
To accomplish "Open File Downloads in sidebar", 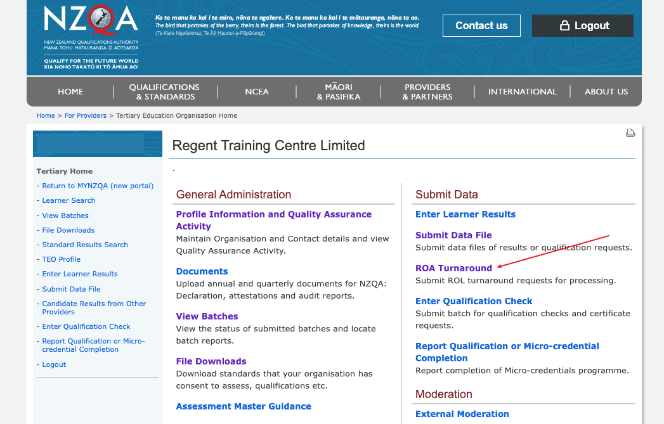I will (x=68, y=230).
